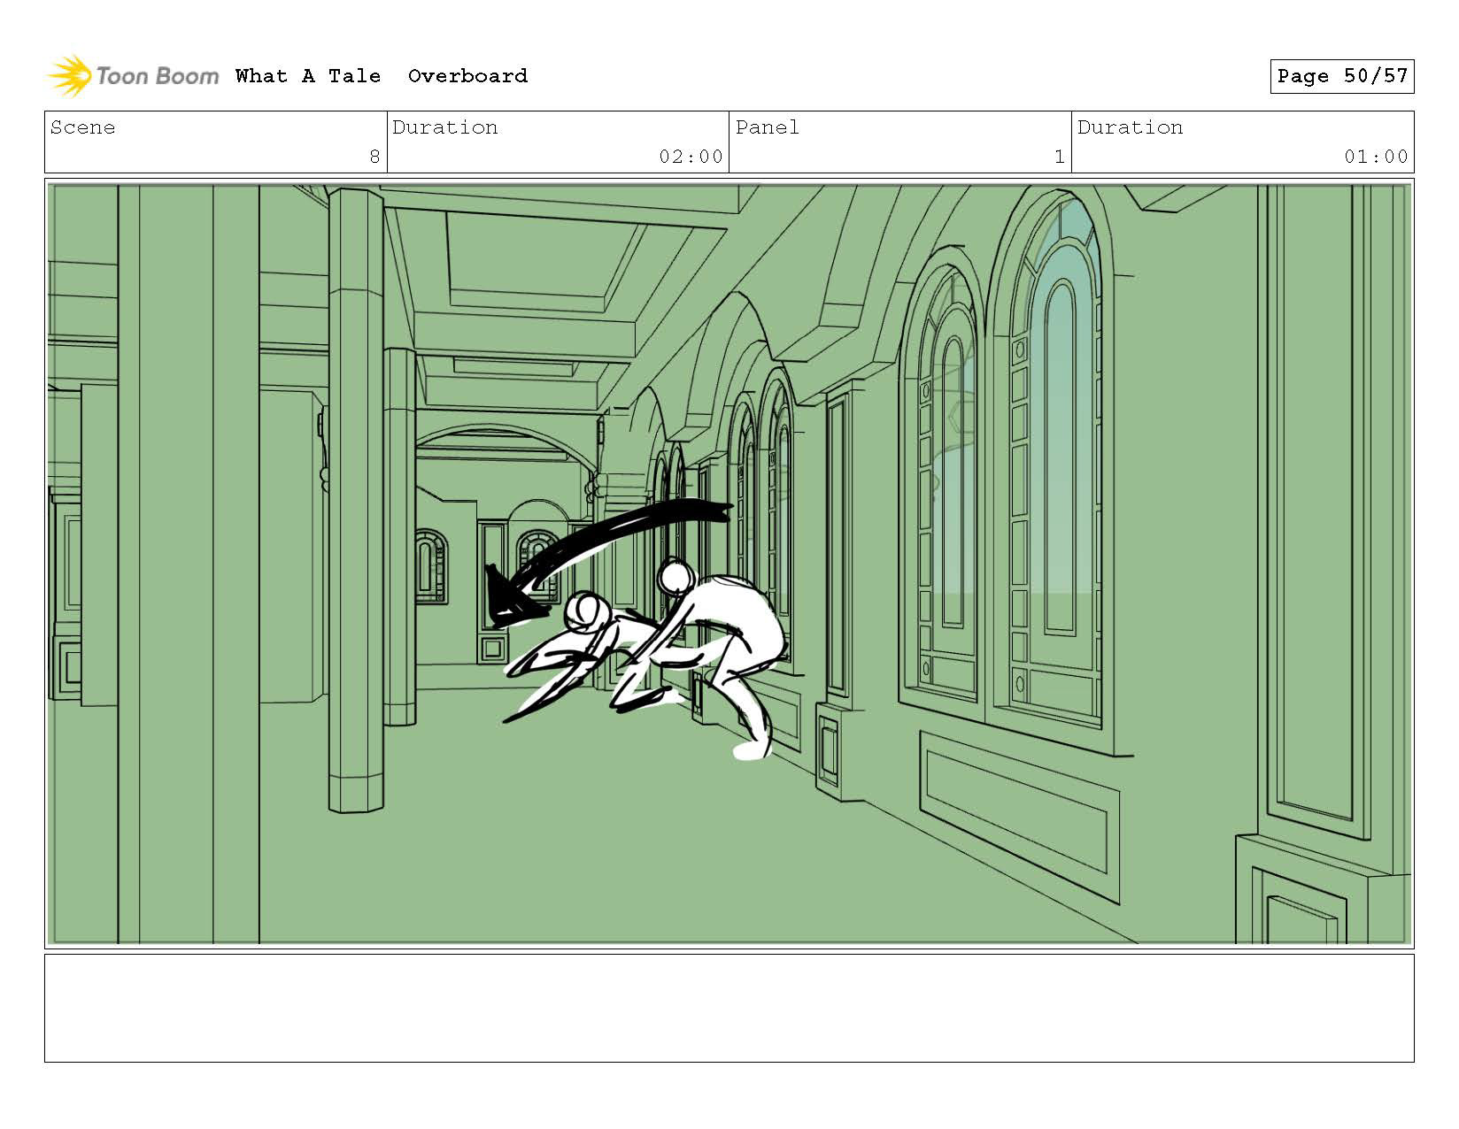This screenshot has width=1459, height=1129.
Task: Click the 'Scene' header label
Action: 82,127
